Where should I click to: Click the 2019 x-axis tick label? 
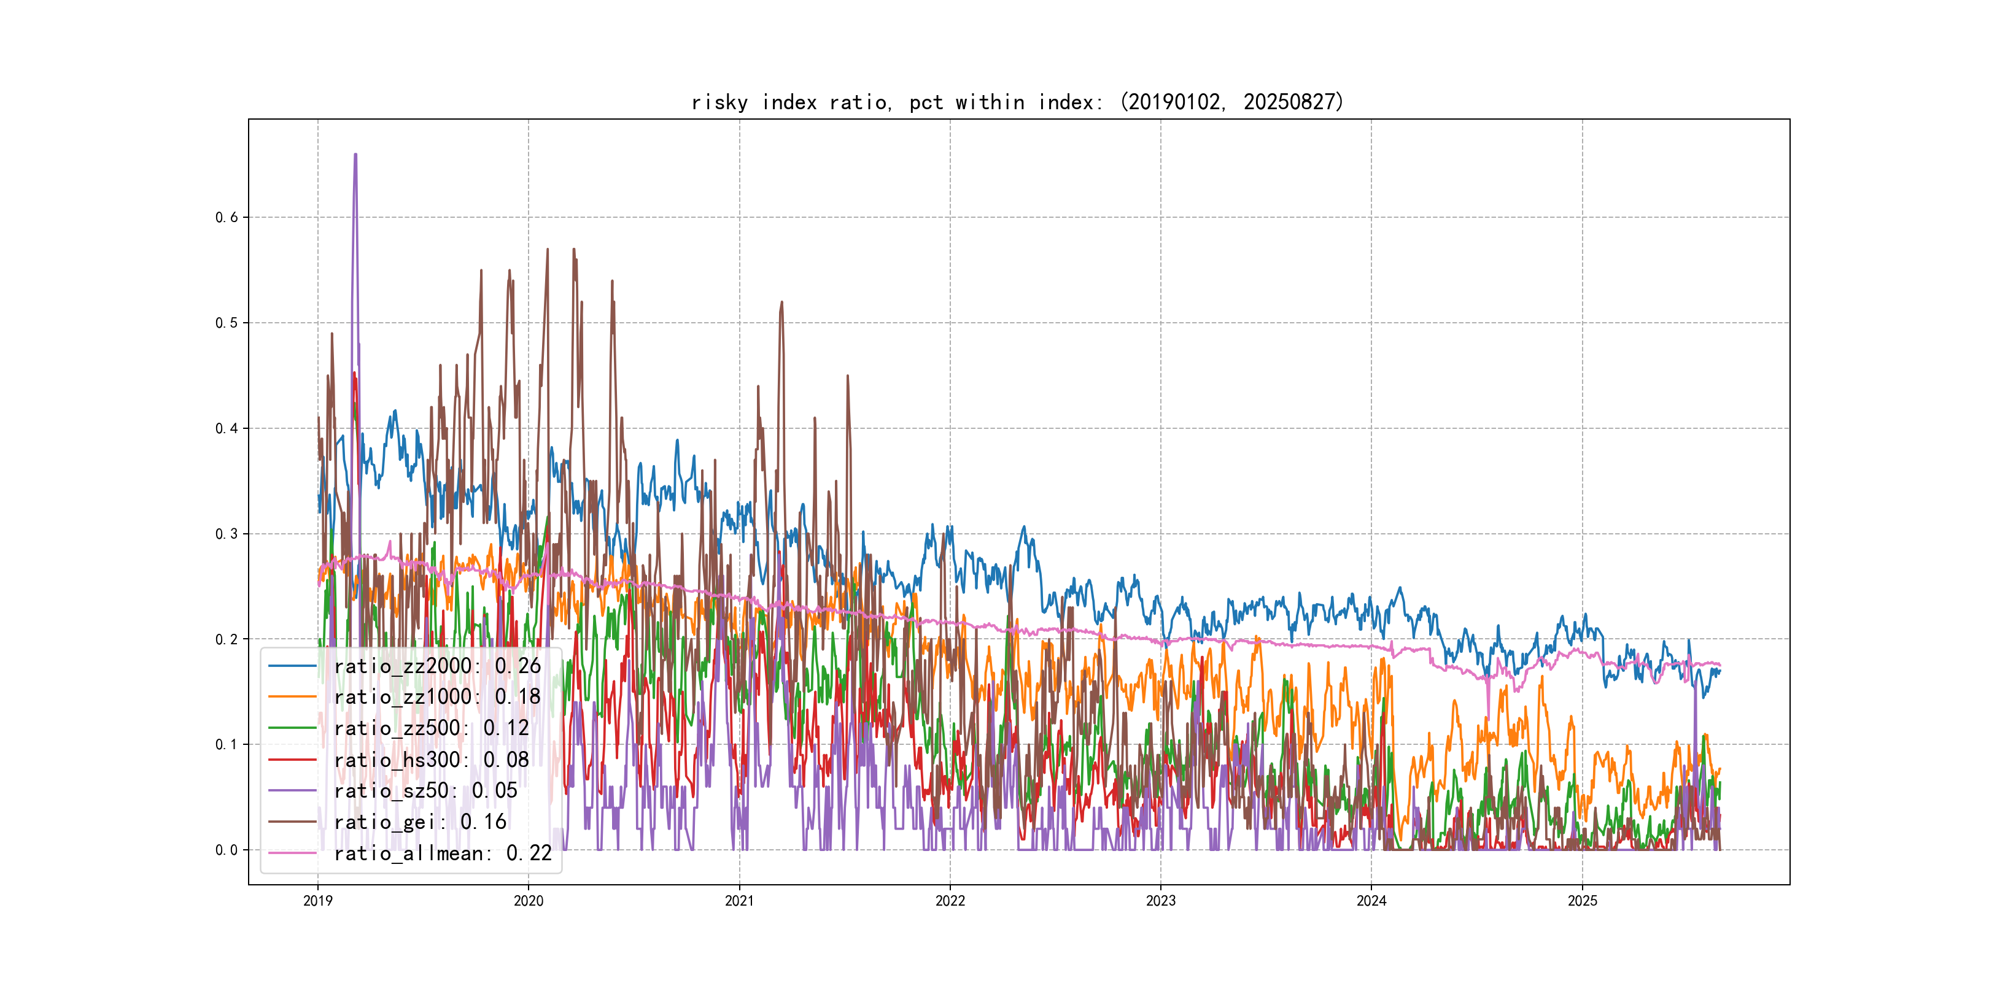317,901
